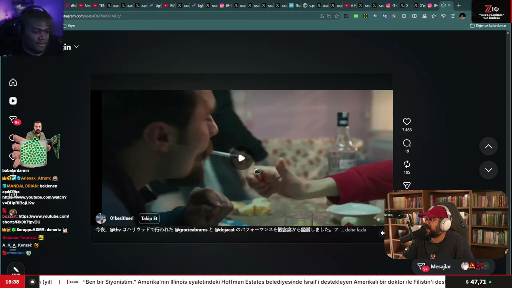512x288 pixels.
Task: Switch to the "TBM" YouTube tab
Action: coord(98,6)
